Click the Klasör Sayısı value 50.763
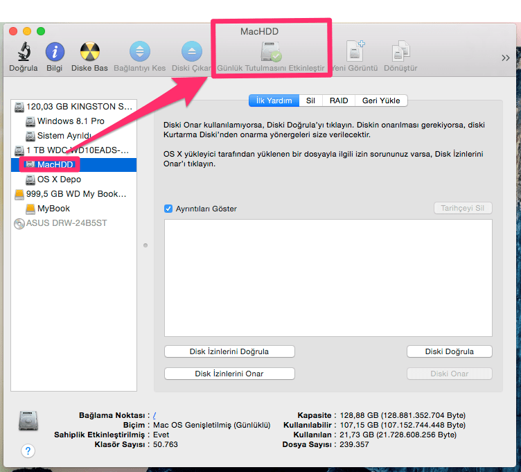The height and width of the screenshot is (472, 521). 165,444
